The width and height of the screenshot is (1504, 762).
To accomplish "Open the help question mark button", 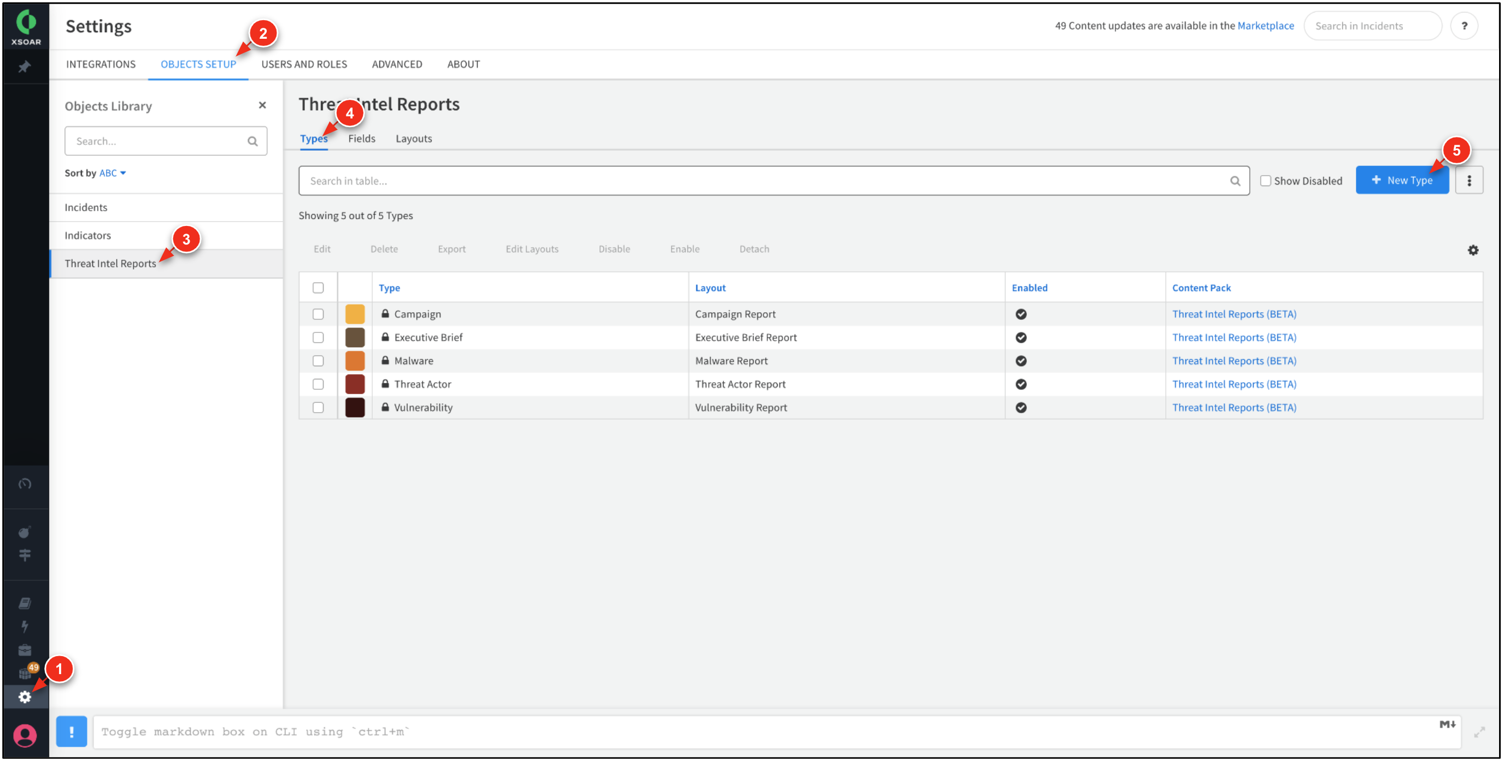I will pyautogui.click(x=1464, y=26).
